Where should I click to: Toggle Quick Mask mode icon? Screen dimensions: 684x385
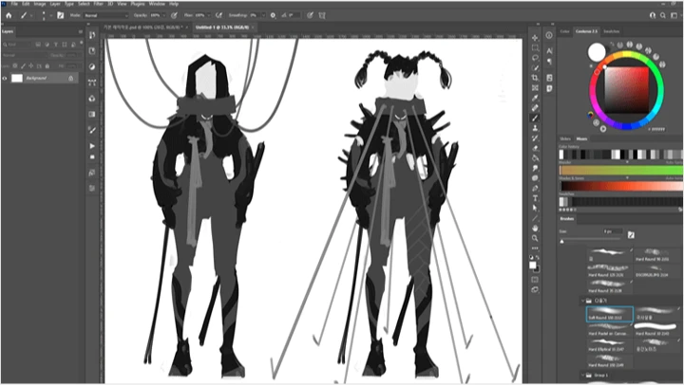pos(535,280)
